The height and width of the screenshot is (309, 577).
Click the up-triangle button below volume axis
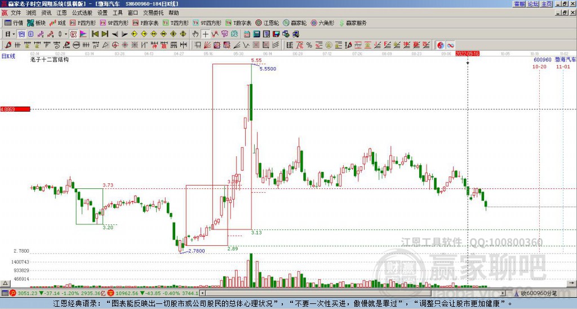point(5,283)
